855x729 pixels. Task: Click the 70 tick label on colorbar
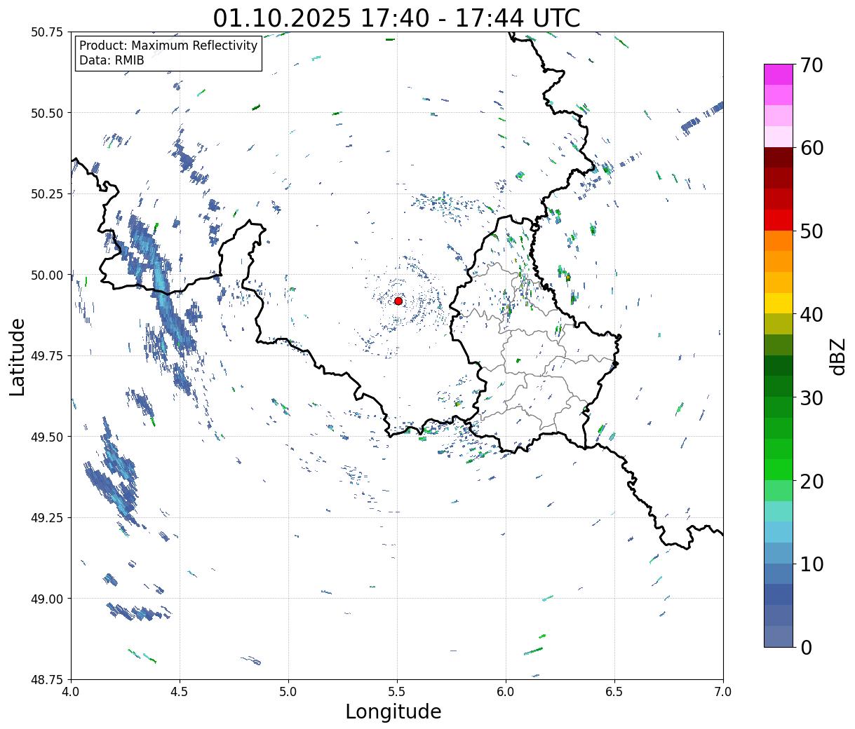click(812, 65)
